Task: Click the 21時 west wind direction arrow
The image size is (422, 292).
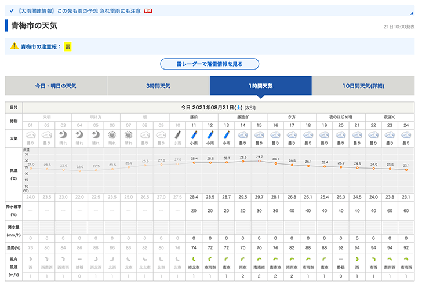Action: tap(357, 260)
